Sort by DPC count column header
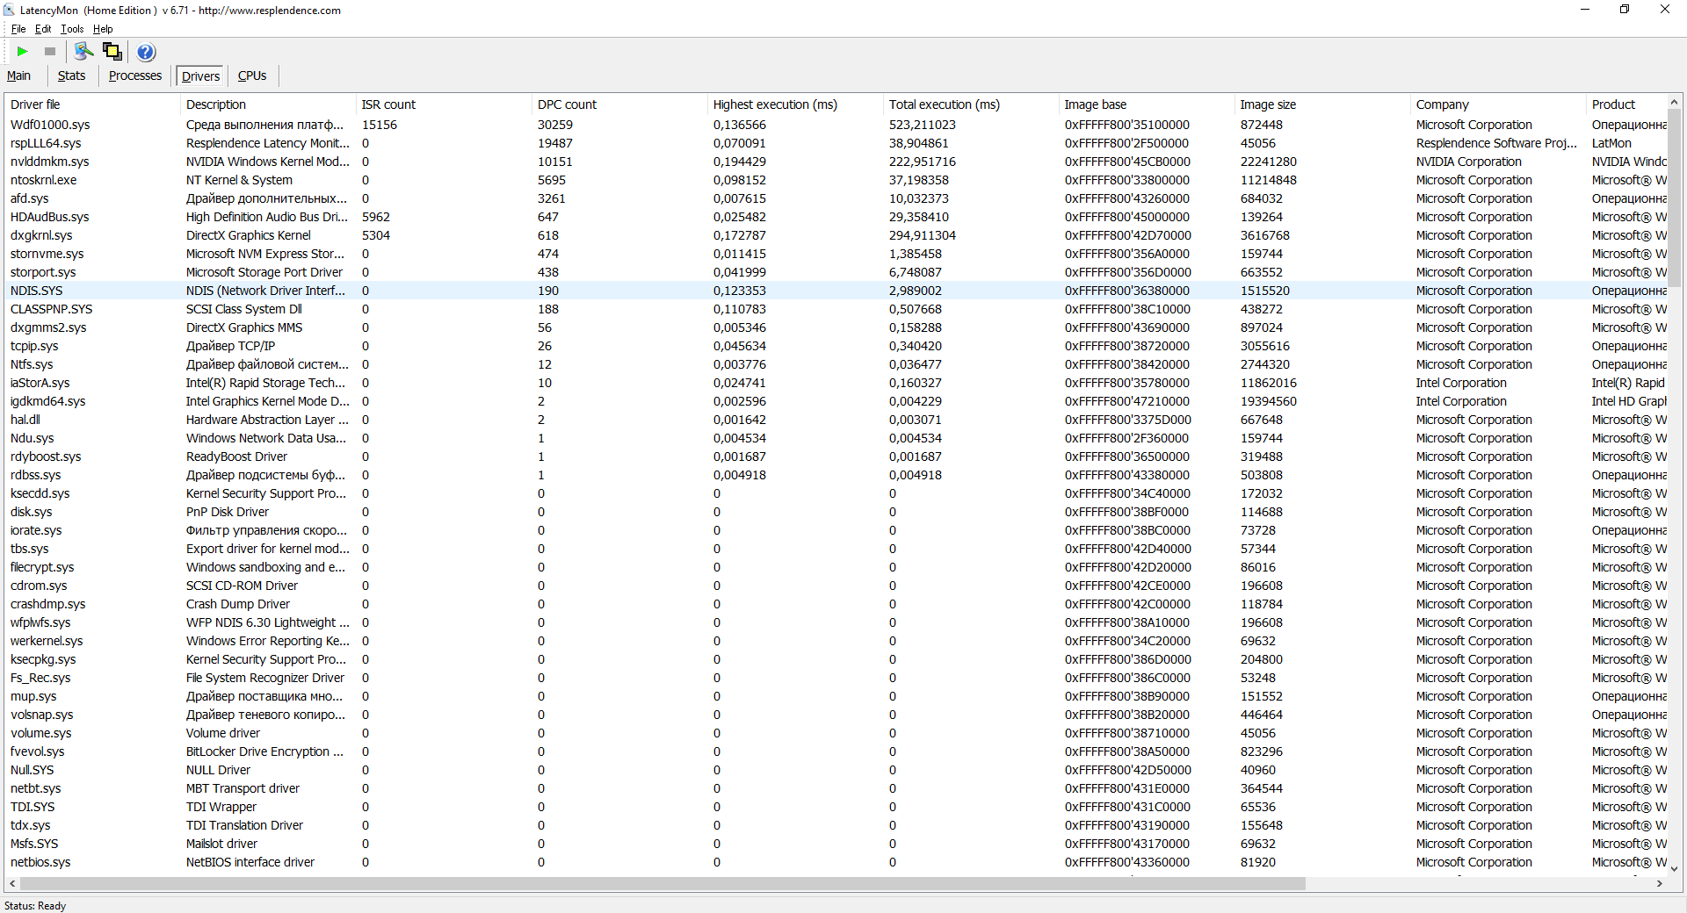 pos(567,104)
